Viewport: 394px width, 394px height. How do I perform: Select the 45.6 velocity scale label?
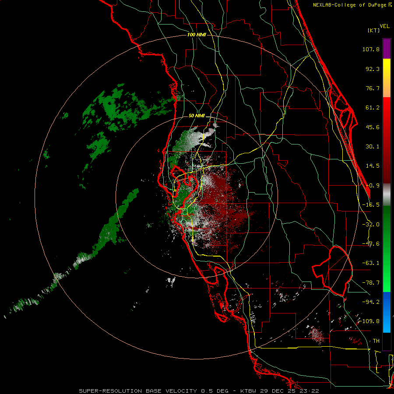pos(373,127)
